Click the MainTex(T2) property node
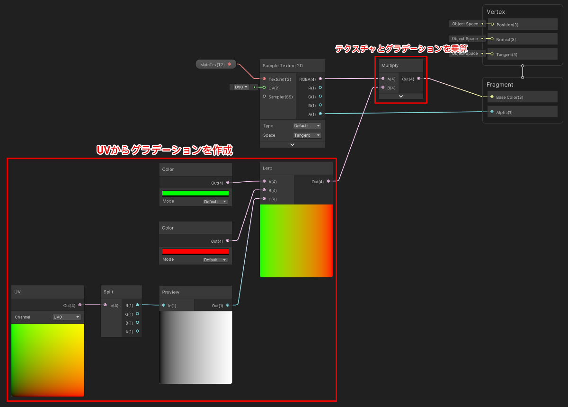 pos(215,63)
